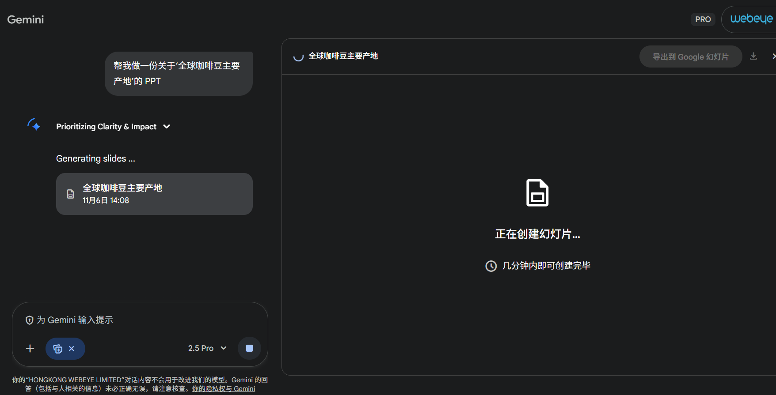Screen dimensions: 776x395
Task: Remove the selected tool chip with X
Action: pos(72,349)
